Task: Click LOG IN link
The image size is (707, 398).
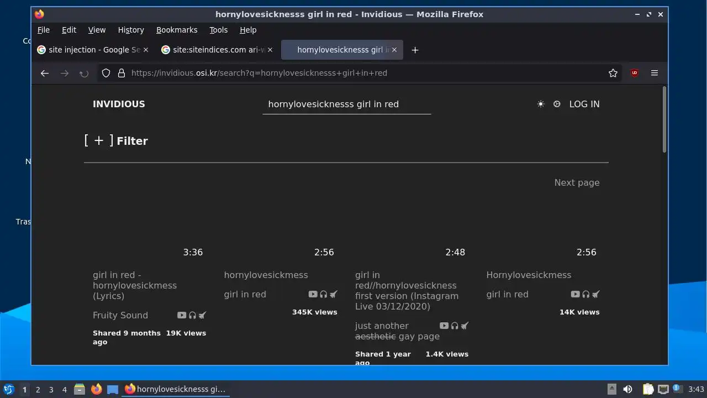Action: [x=584, y=104]
